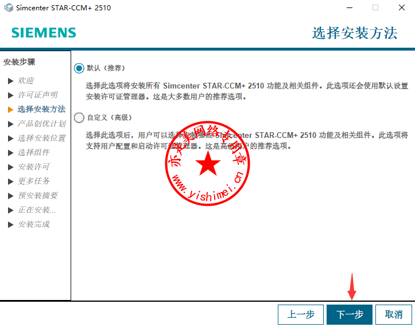Click the 下一步 button
Image resolution: width=415 pixels, height=327 pixels.
tap(350, 314)
